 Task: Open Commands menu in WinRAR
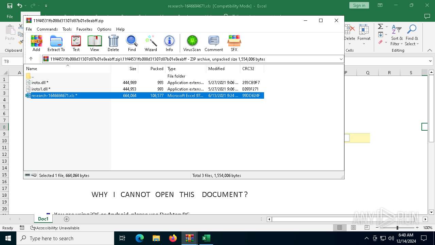pos(47,29)
